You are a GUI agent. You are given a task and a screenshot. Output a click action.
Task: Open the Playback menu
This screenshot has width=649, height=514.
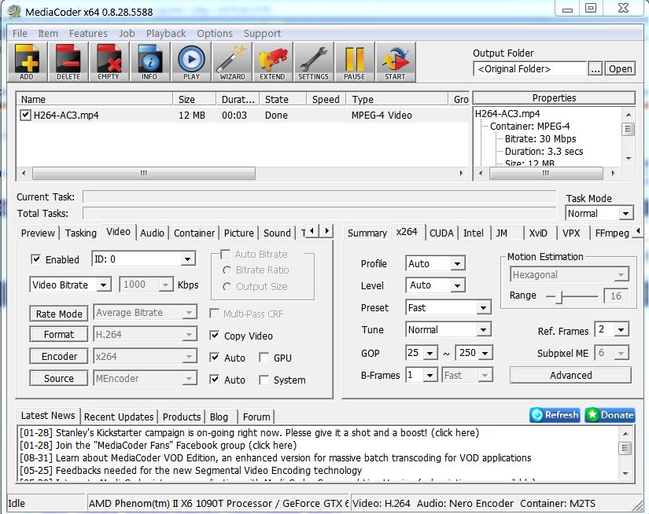165,33
